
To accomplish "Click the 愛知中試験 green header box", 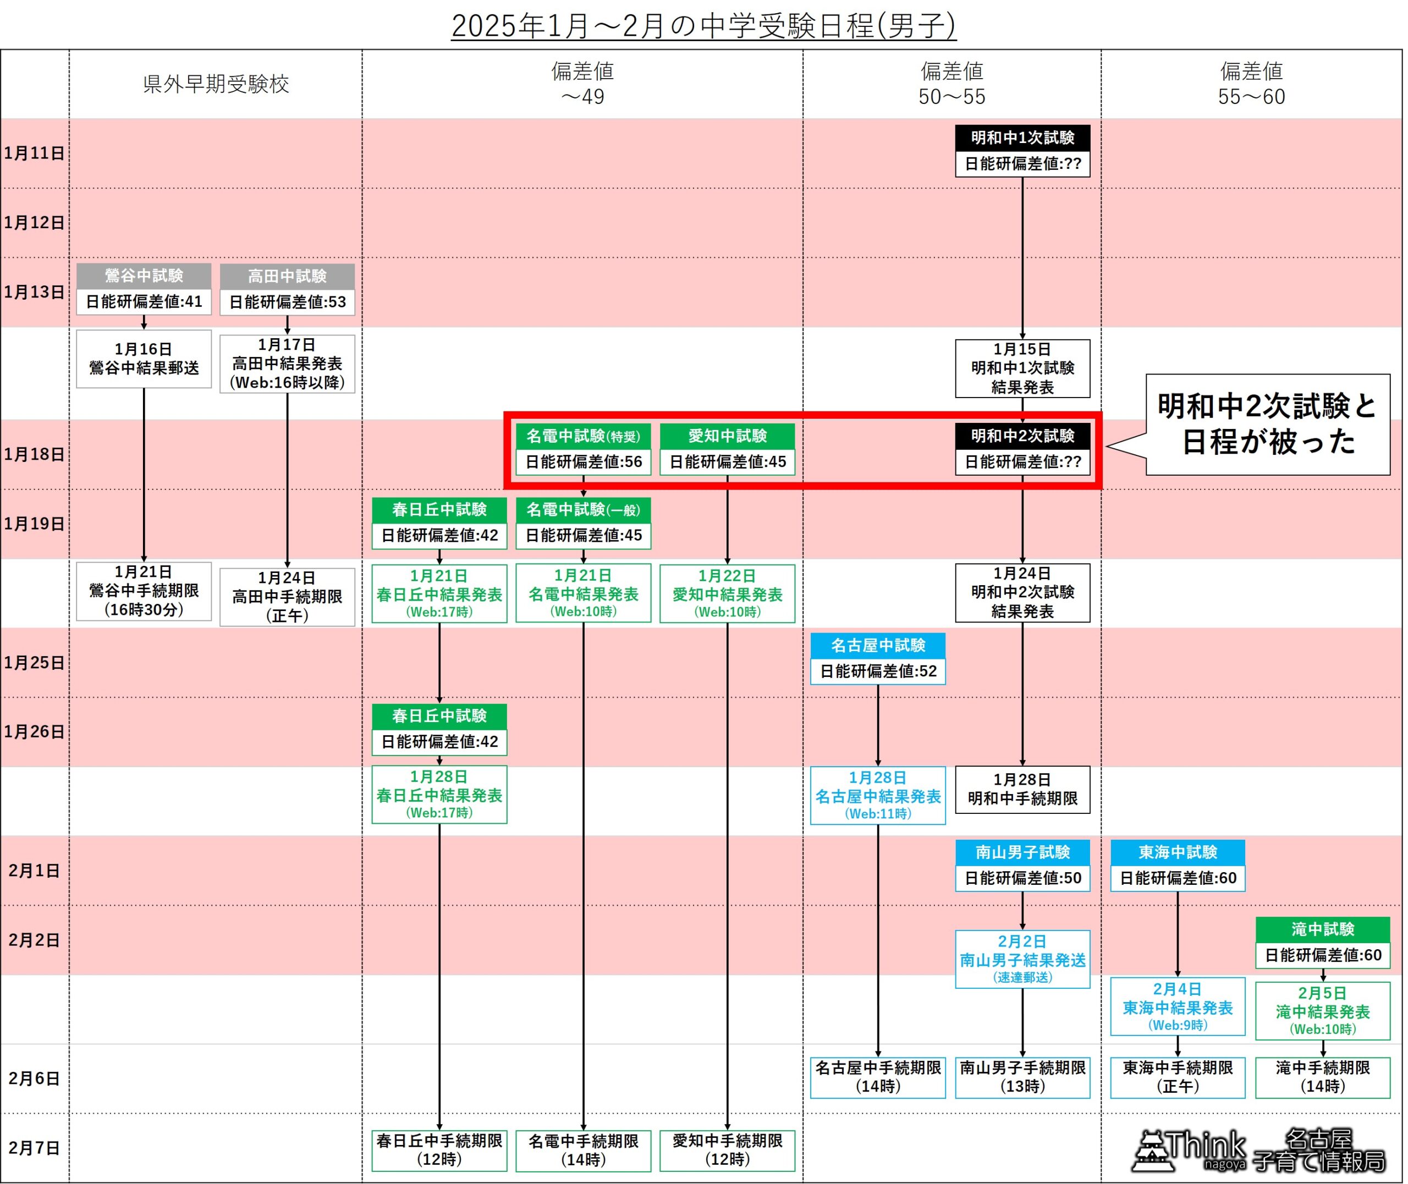I will tap(727, 436).
